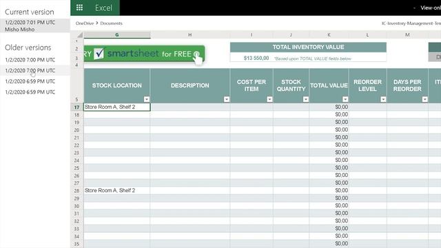Click the Smartsheet for FREE banner
Screen dimensions: 441x248
(144, 54)
